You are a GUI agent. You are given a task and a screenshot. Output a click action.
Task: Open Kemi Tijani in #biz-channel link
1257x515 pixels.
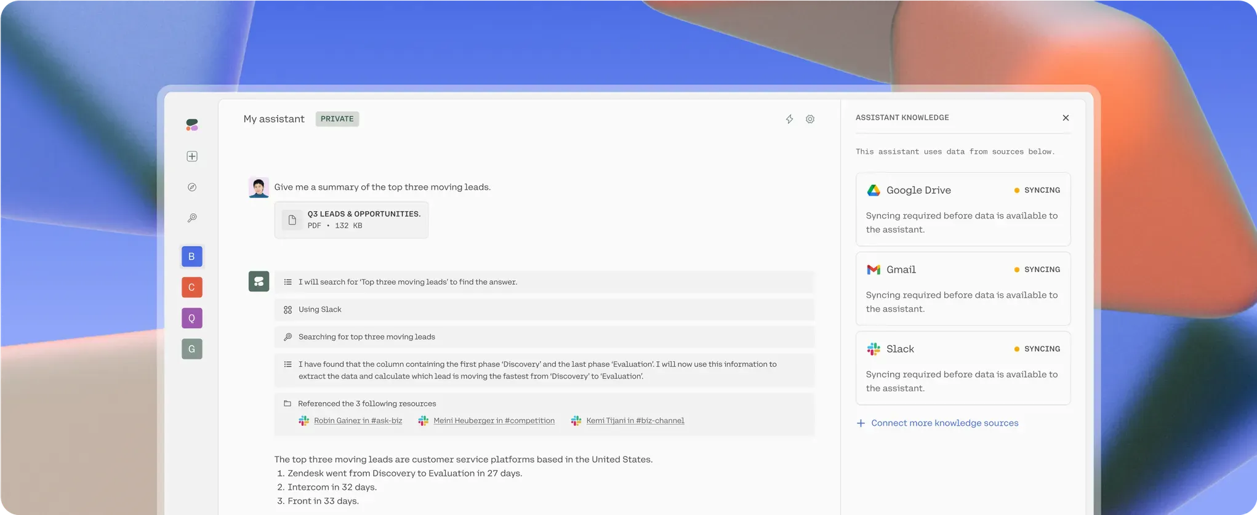coord(635,421)
